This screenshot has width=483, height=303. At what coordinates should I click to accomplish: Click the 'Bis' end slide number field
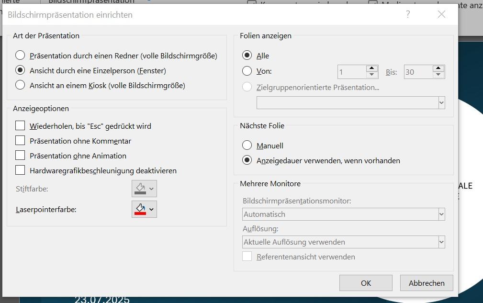click(x=418, y=72)
